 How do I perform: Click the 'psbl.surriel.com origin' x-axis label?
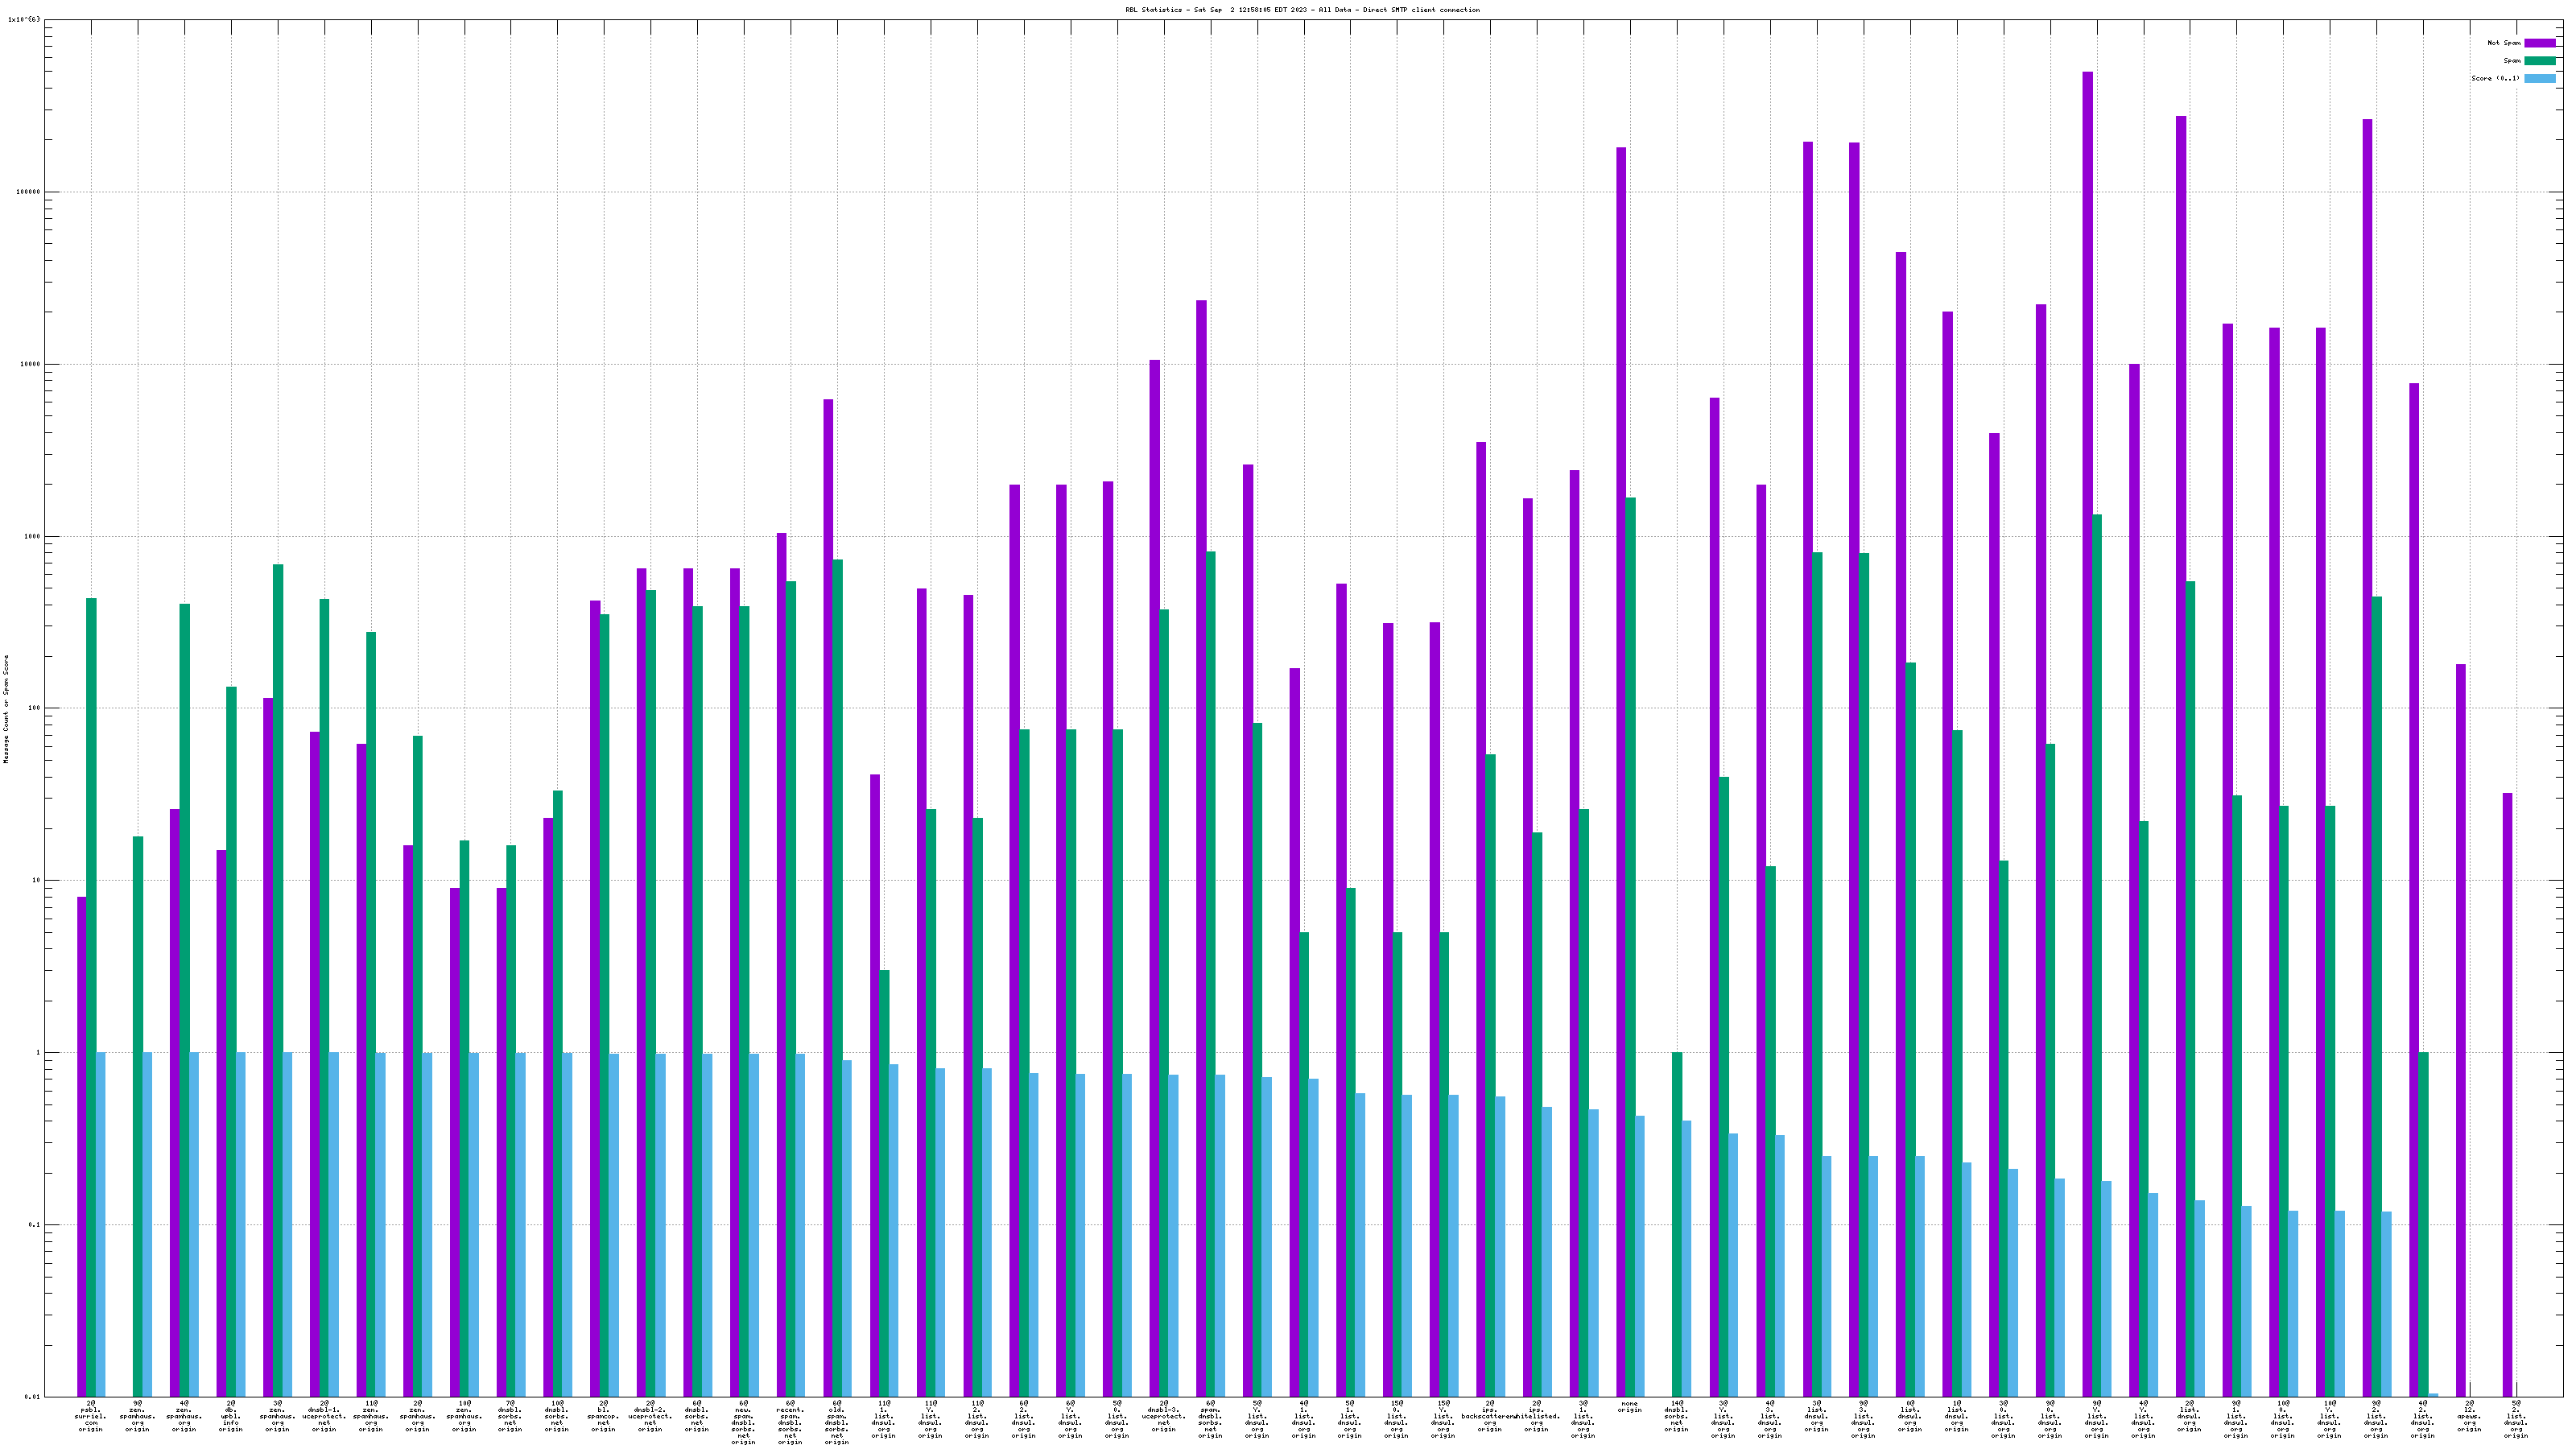coord(90,1416)
